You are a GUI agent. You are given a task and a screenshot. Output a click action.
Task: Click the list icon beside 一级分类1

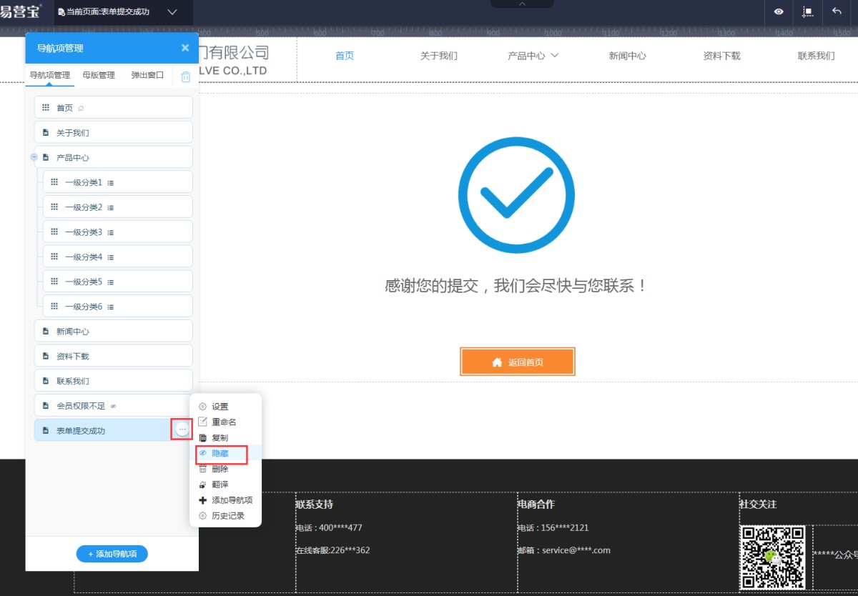click(x=111, y=183)
